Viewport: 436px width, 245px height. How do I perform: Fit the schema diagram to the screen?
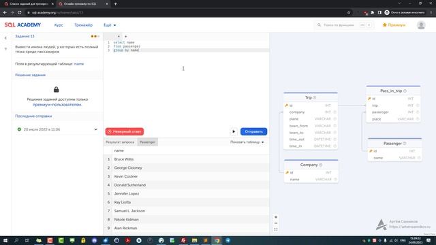click(276, 229)
